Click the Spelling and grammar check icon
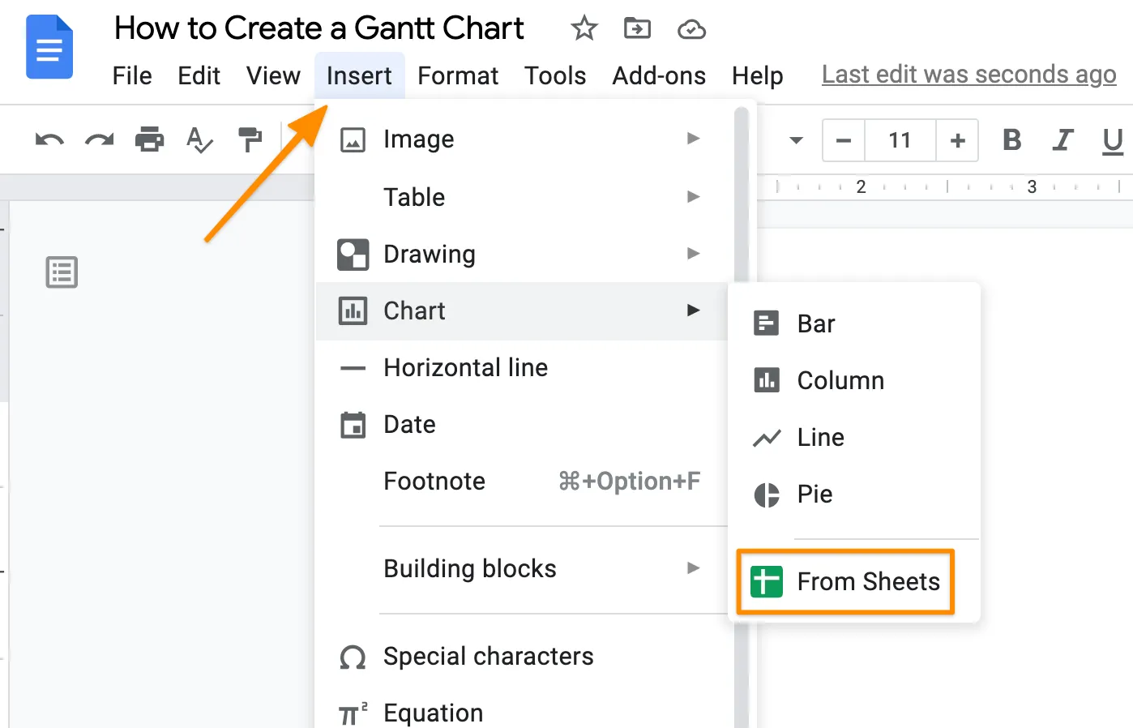 click(x=199, y=139)
